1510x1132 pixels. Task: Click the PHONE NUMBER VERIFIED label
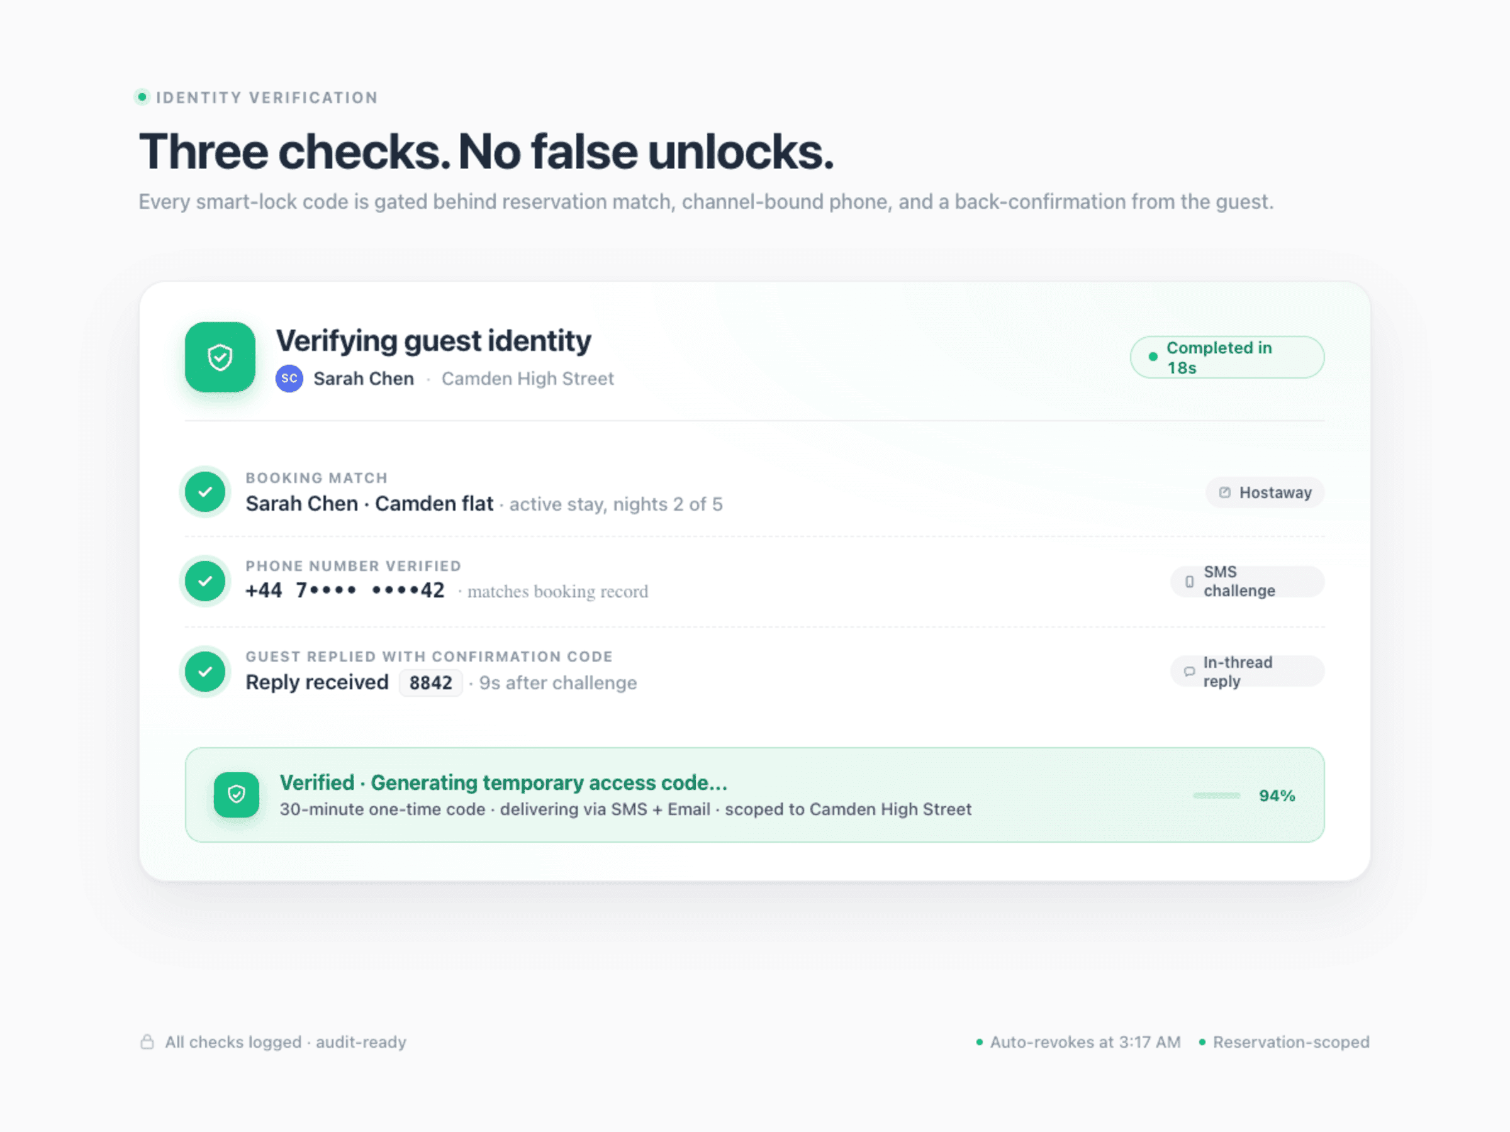tap(354, 565)
